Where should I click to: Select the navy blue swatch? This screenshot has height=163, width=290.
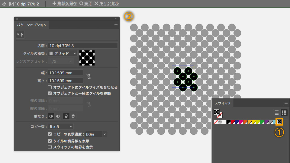(237, 122)
